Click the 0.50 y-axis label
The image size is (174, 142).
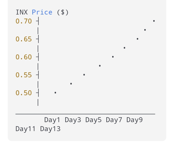24,93
